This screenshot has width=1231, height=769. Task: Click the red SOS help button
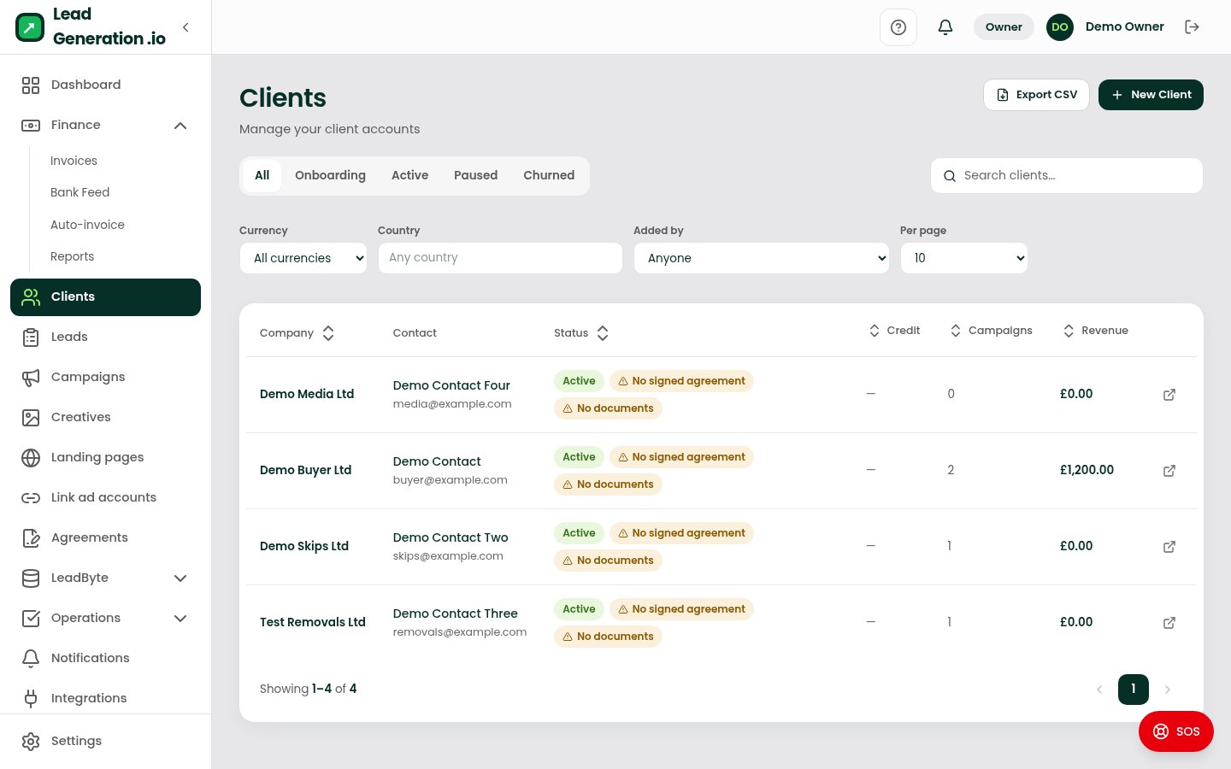click(x=1175, y=731)
